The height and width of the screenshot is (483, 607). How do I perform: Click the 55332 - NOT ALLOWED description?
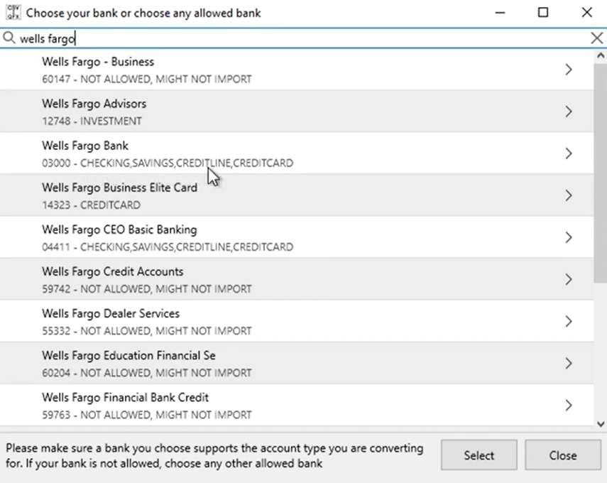click(x=147, y=331)
